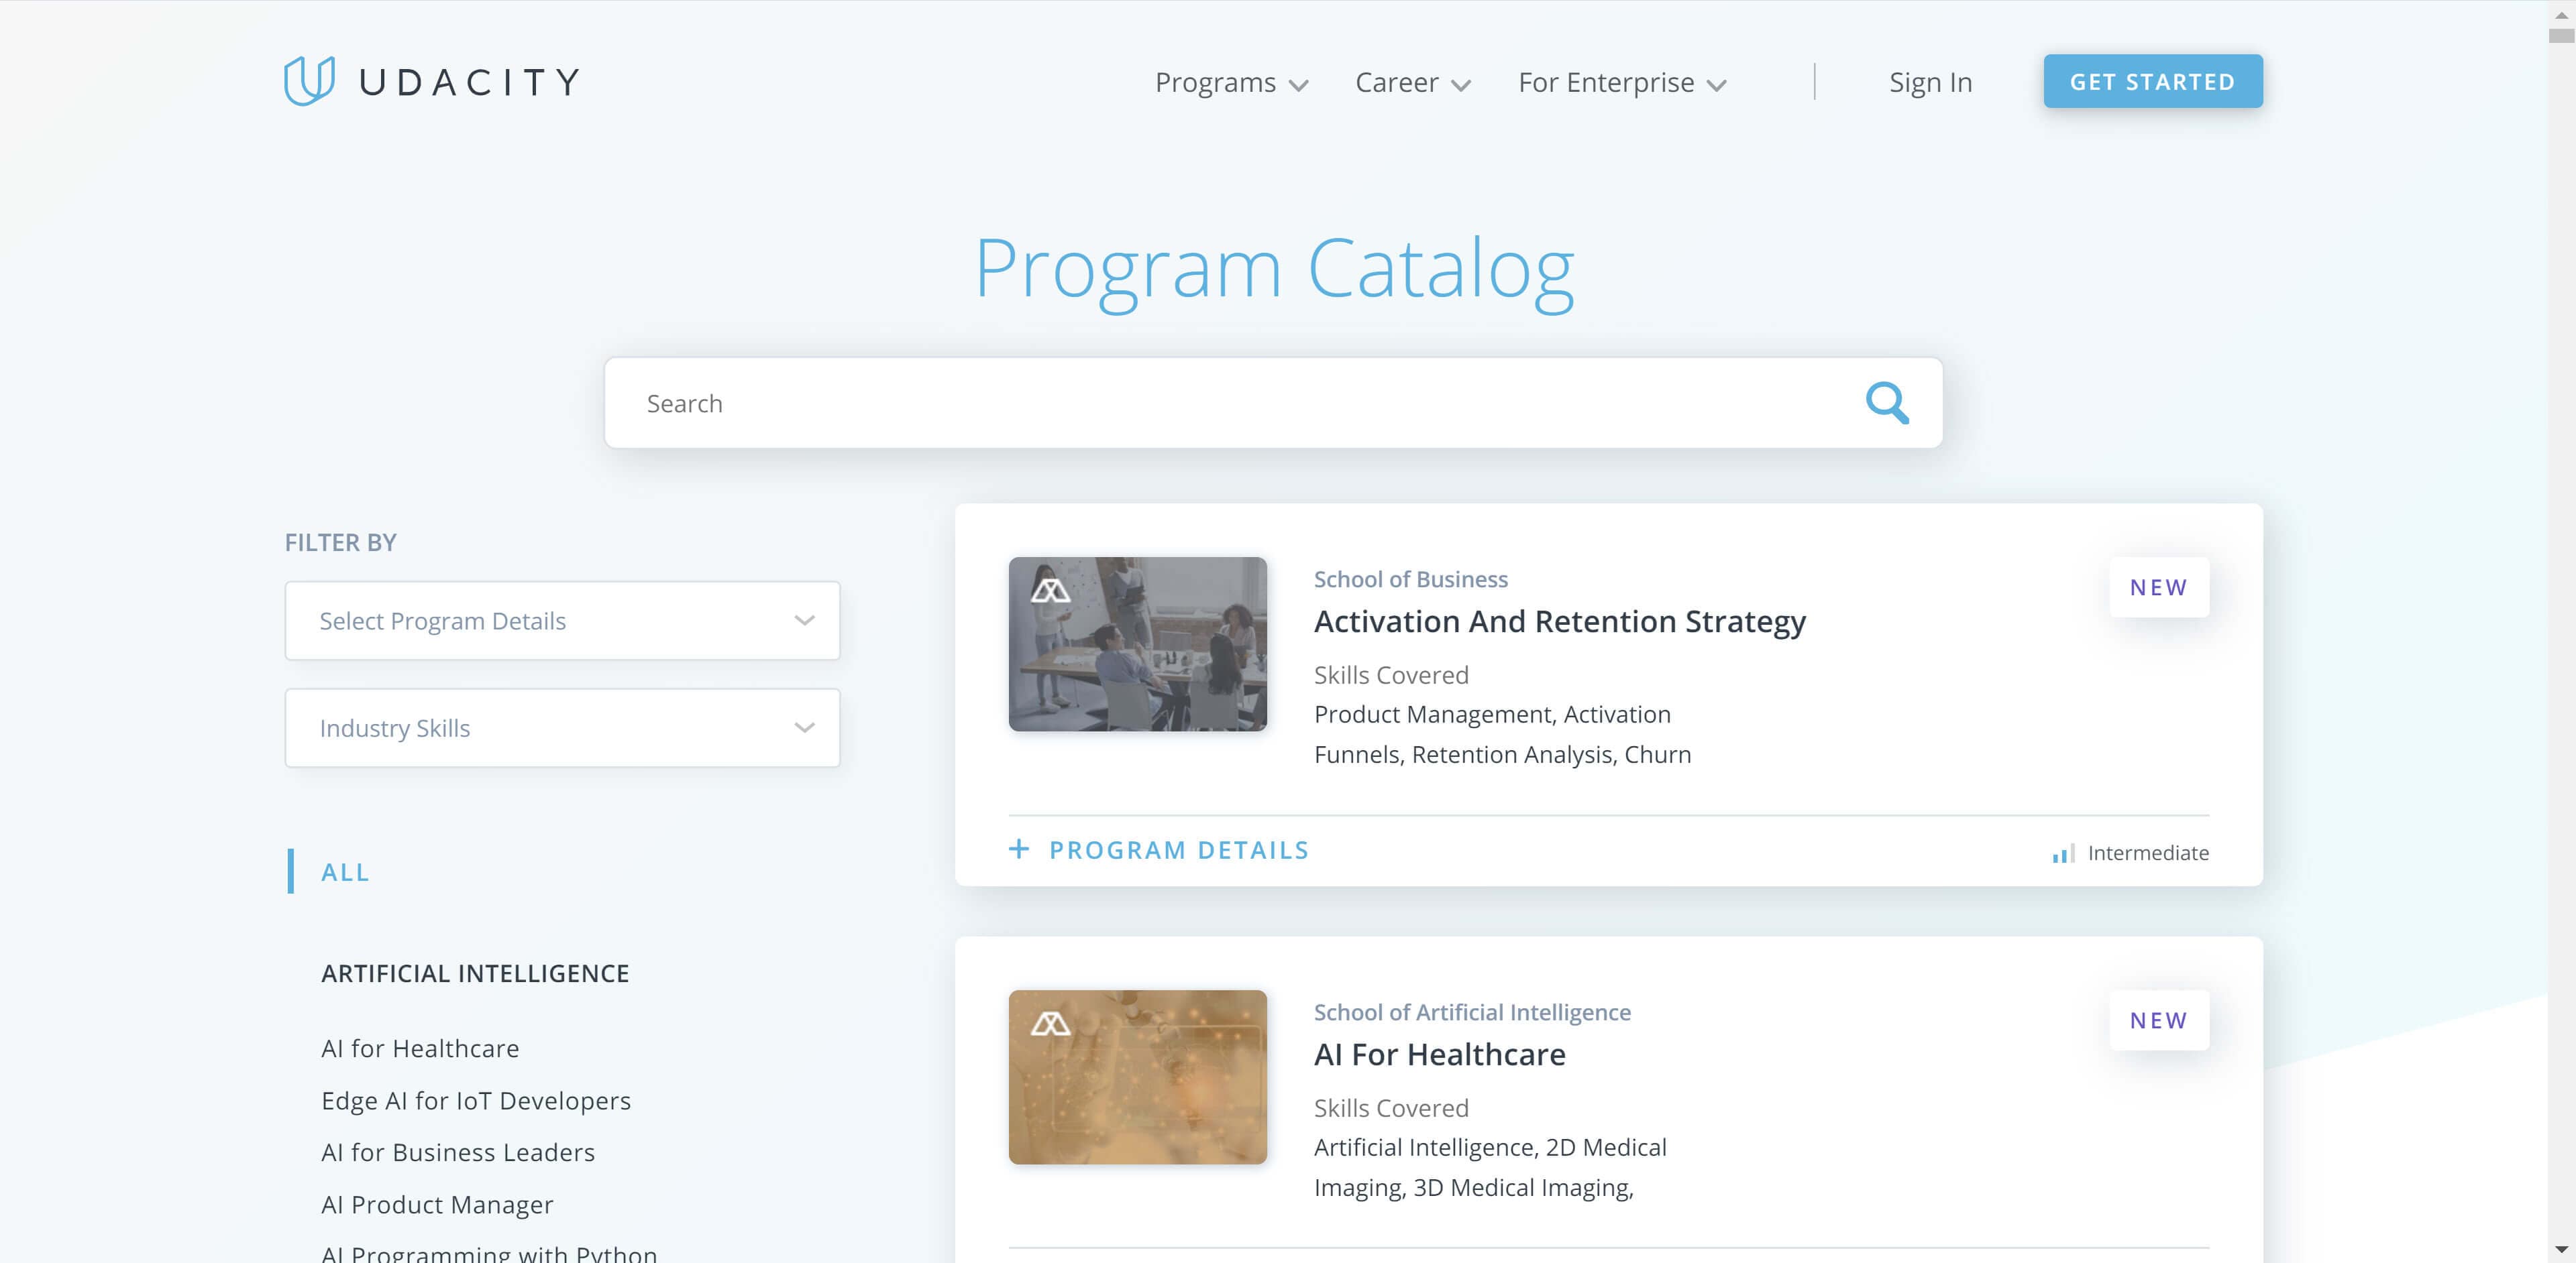The image size is (2576, 1263).
Task: Click the Activation And Retention Strategy thumbnail
Action: (x=1138, y=642)
